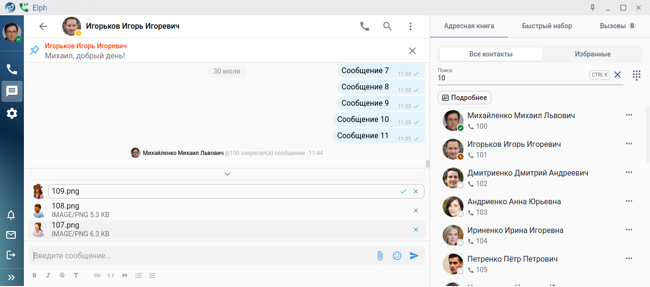The height and width of the screenshot is (287, 650).
Task: Toggle the heading text format
Action: (x=76, y=276)
